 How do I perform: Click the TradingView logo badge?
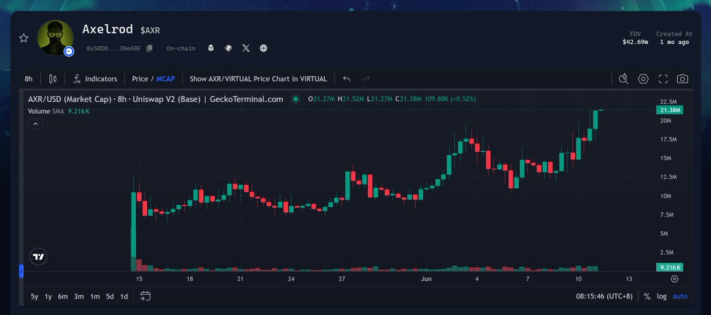[39, 256]
